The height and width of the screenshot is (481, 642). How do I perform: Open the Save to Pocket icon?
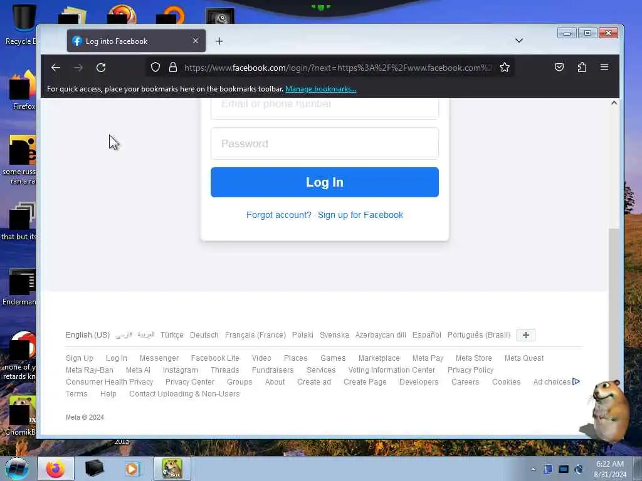tap(559, 67)
